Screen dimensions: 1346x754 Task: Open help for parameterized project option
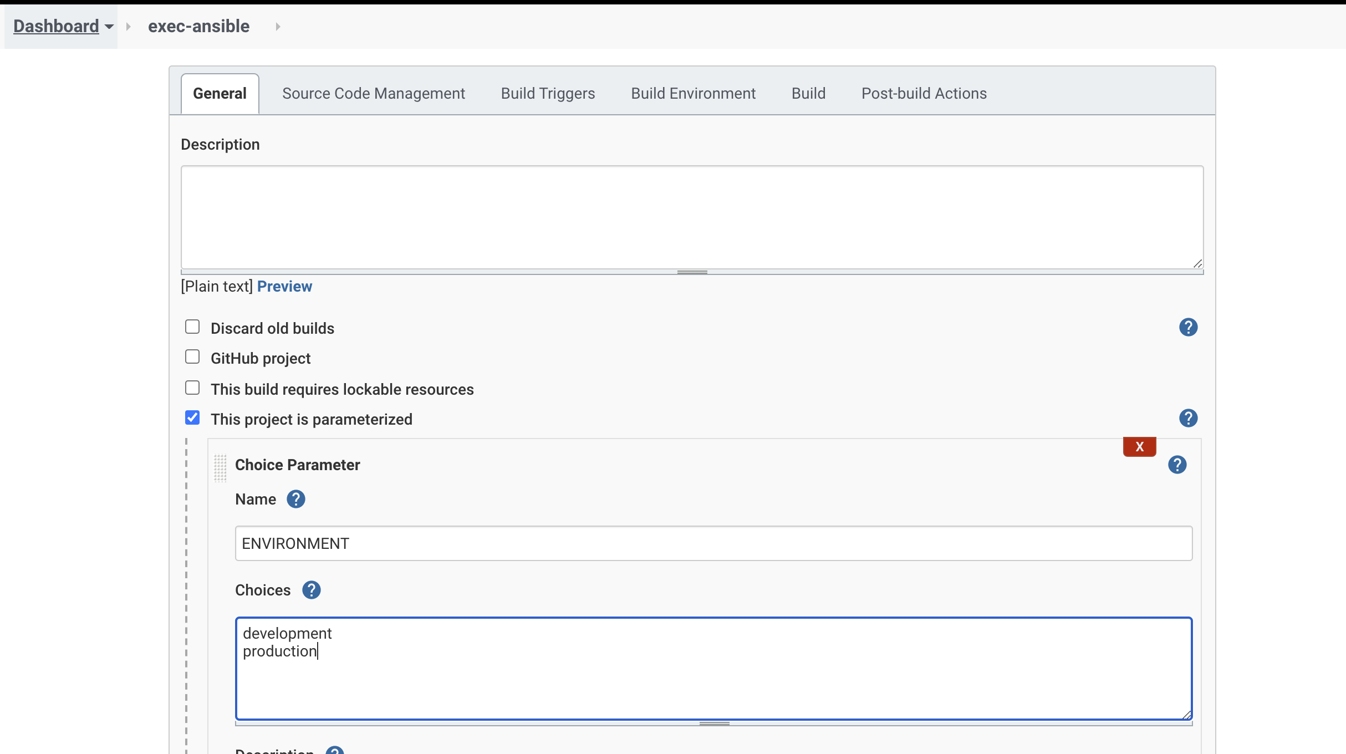(x=1188, y=418)
